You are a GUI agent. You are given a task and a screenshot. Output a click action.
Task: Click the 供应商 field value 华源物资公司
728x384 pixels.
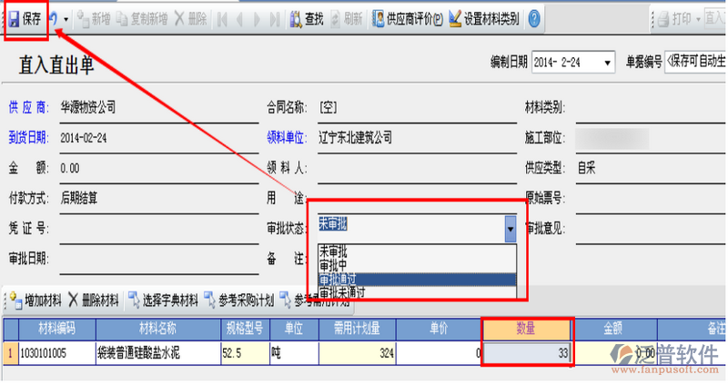(88, 107)
